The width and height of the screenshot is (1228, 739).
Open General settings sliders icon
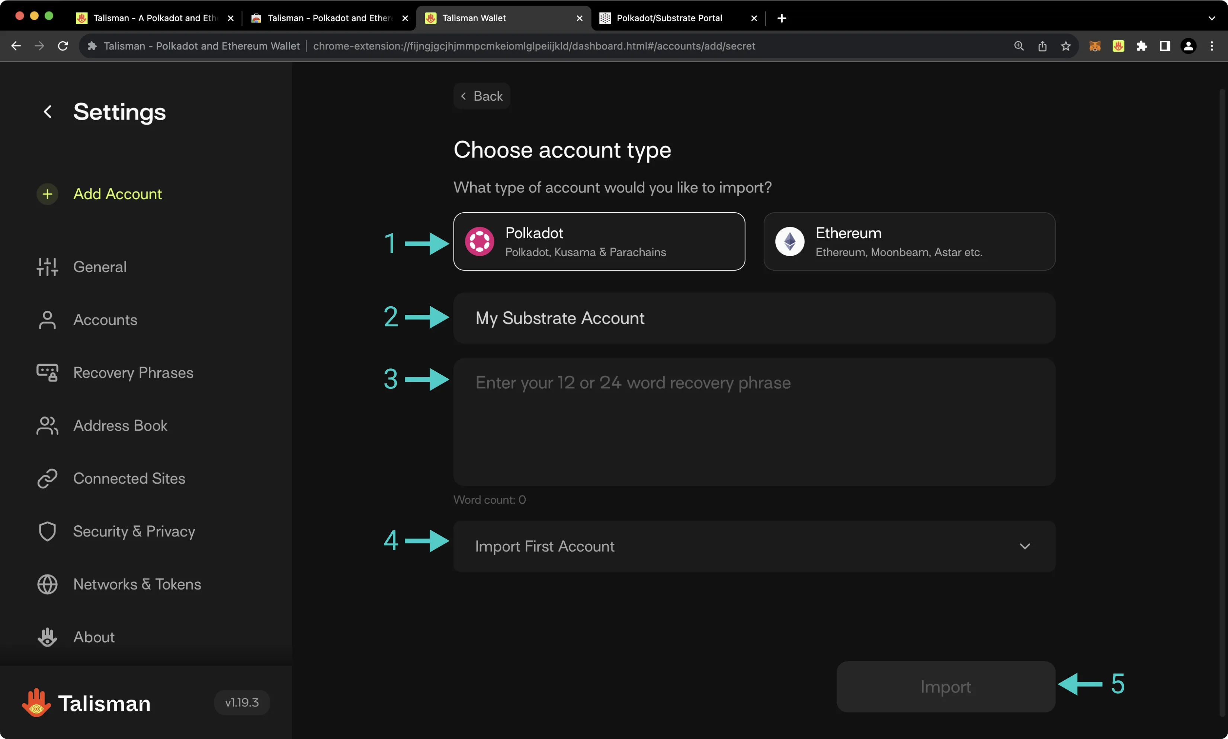point(47,267)
